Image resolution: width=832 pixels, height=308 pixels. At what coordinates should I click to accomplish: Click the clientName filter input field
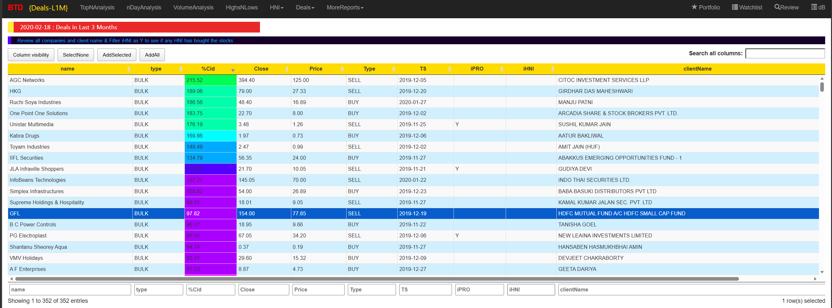691,289
